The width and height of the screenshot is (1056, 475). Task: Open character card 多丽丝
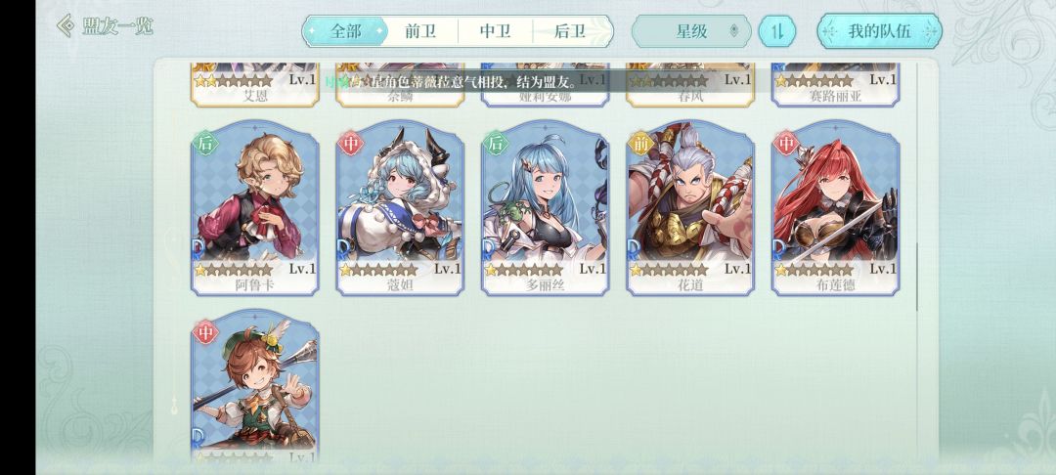(545, 208)
